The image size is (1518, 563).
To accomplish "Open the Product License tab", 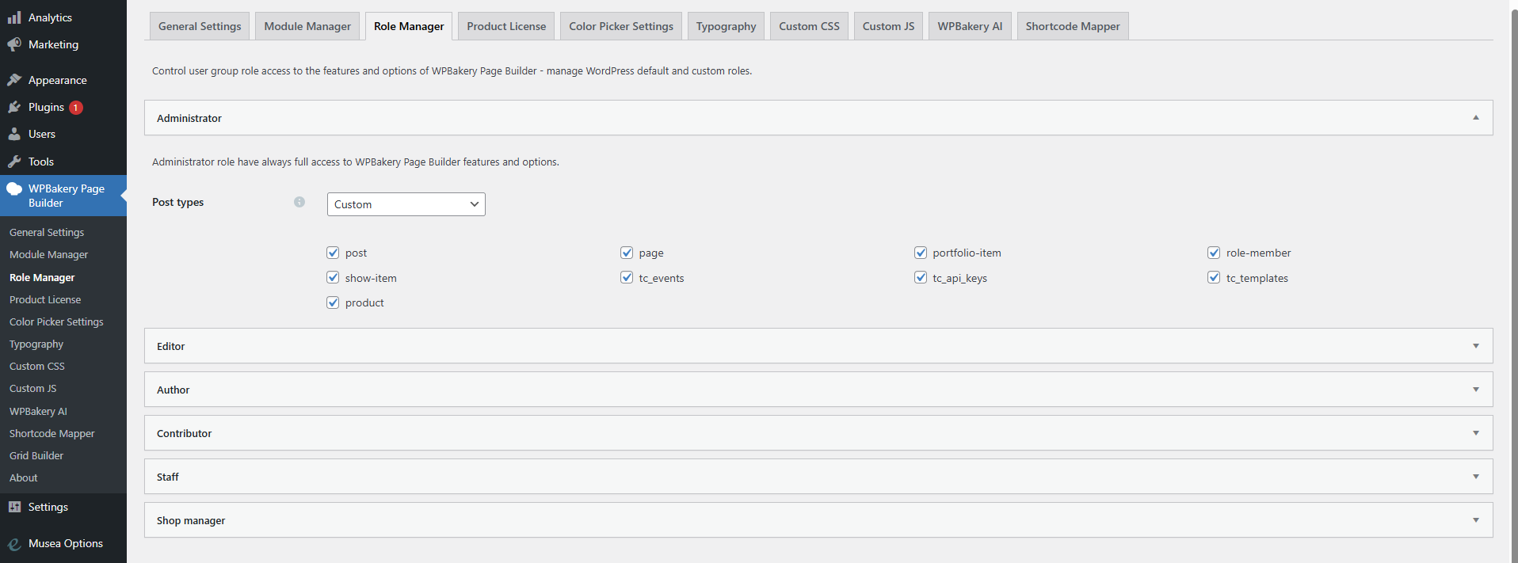I will coord(506,26).
